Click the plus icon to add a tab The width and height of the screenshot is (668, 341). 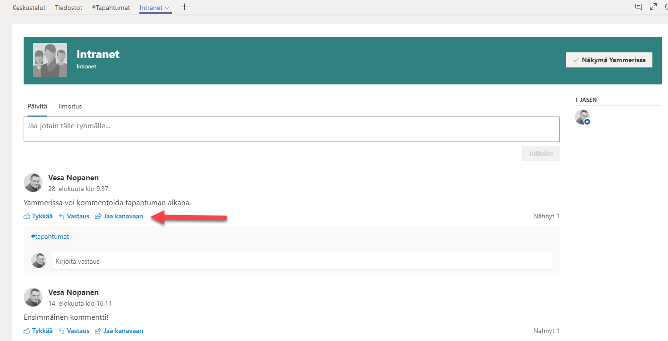pos(185,7)
